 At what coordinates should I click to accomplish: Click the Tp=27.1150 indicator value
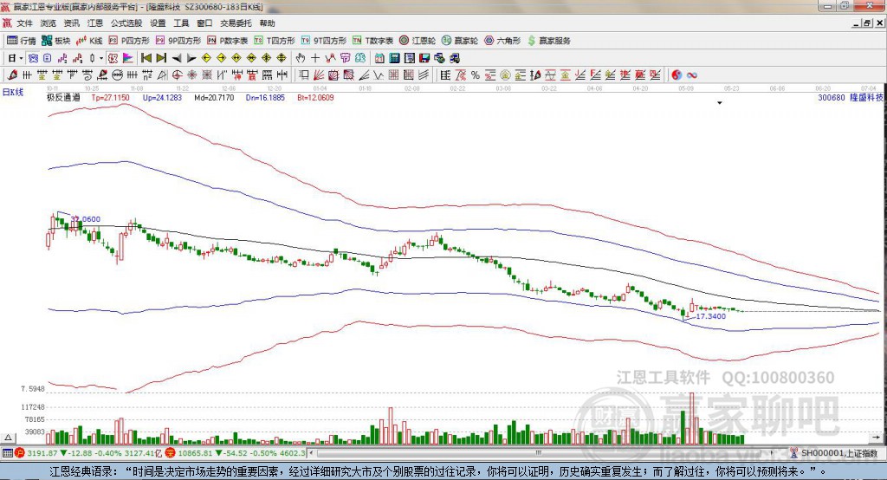110,97
